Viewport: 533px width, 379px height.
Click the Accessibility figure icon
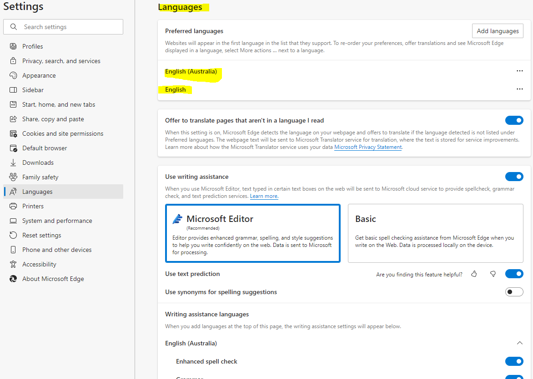pyautogui.click(x=13, y=264)
